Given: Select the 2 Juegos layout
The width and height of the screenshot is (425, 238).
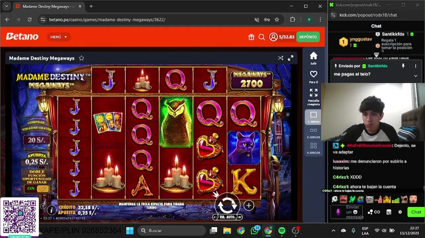Looking at the screenshot, I should pos(313,133).
